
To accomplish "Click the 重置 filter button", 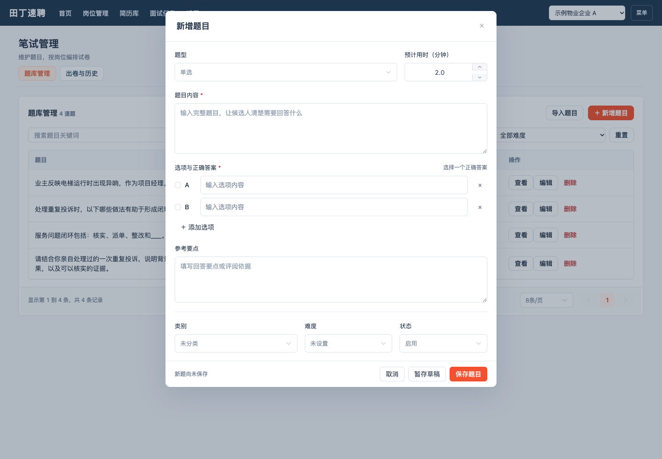I will [x=622, y=135].
